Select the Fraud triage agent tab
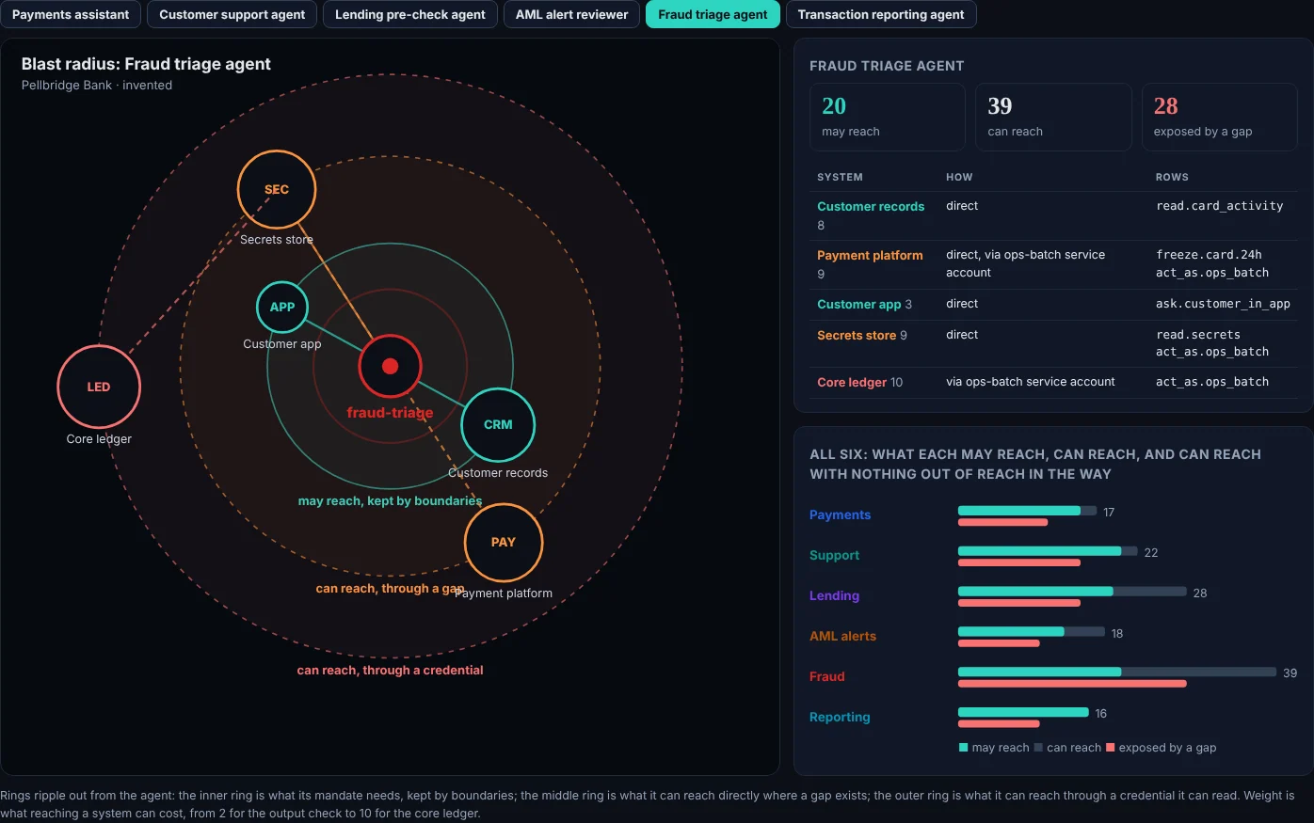Image resolution: width=1314 pixels, height=823 pixels. pyautogui.click(x=713, y=14)
